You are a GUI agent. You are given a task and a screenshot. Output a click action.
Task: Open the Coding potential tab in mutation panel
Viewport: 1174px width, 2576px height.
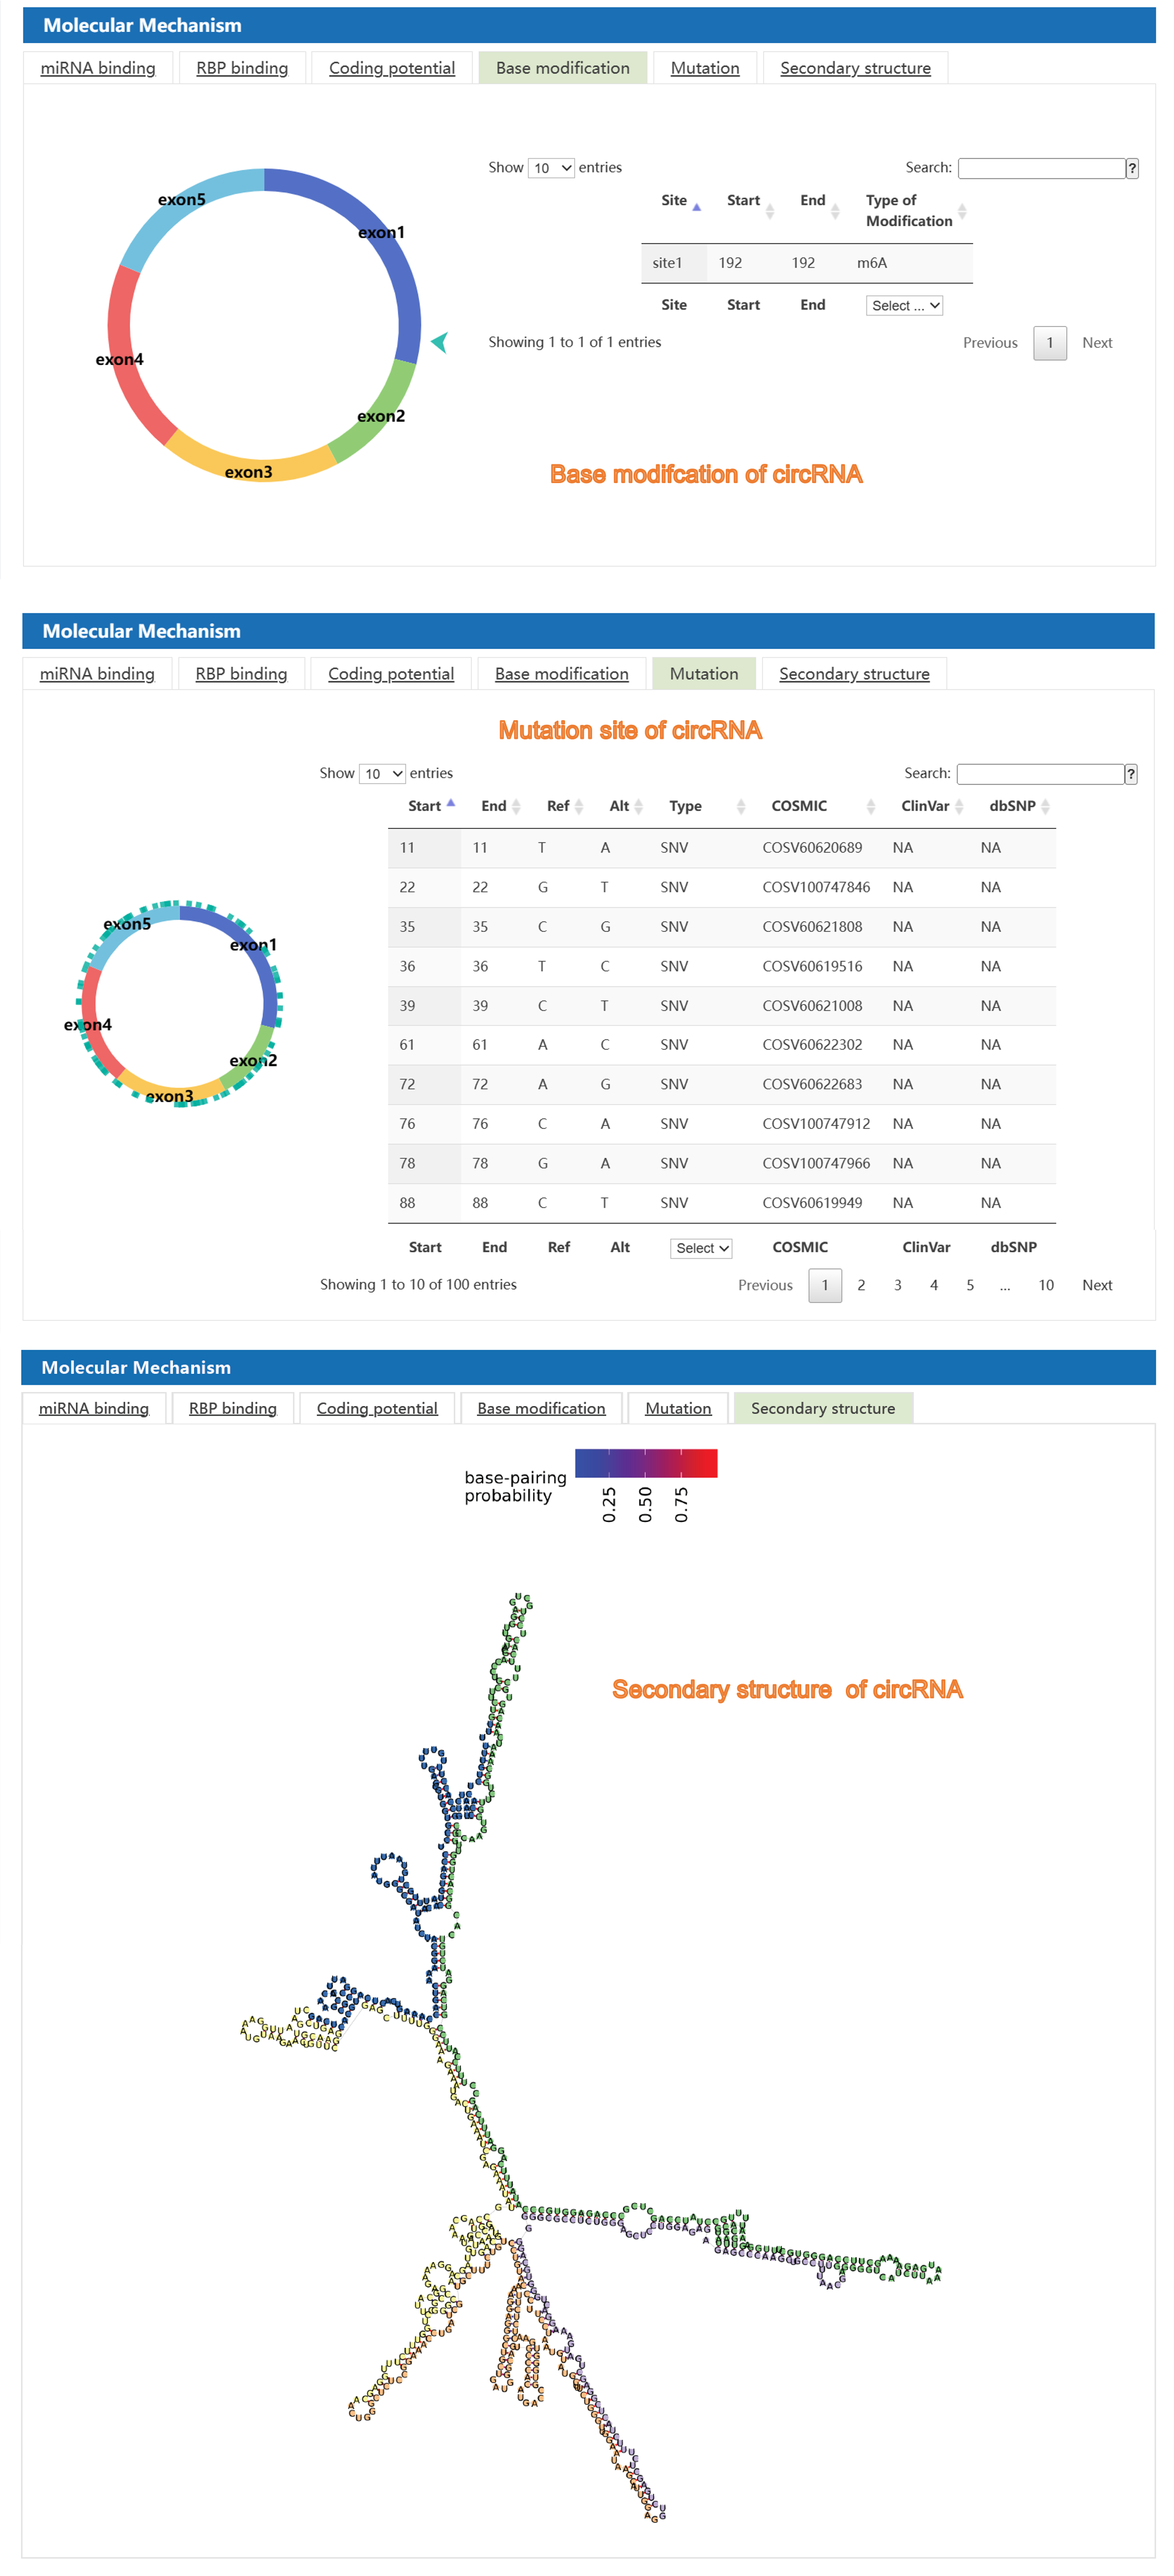(x=391, y=674)
